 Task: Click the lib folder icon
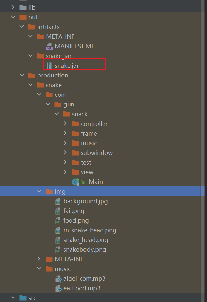[23, 7]
